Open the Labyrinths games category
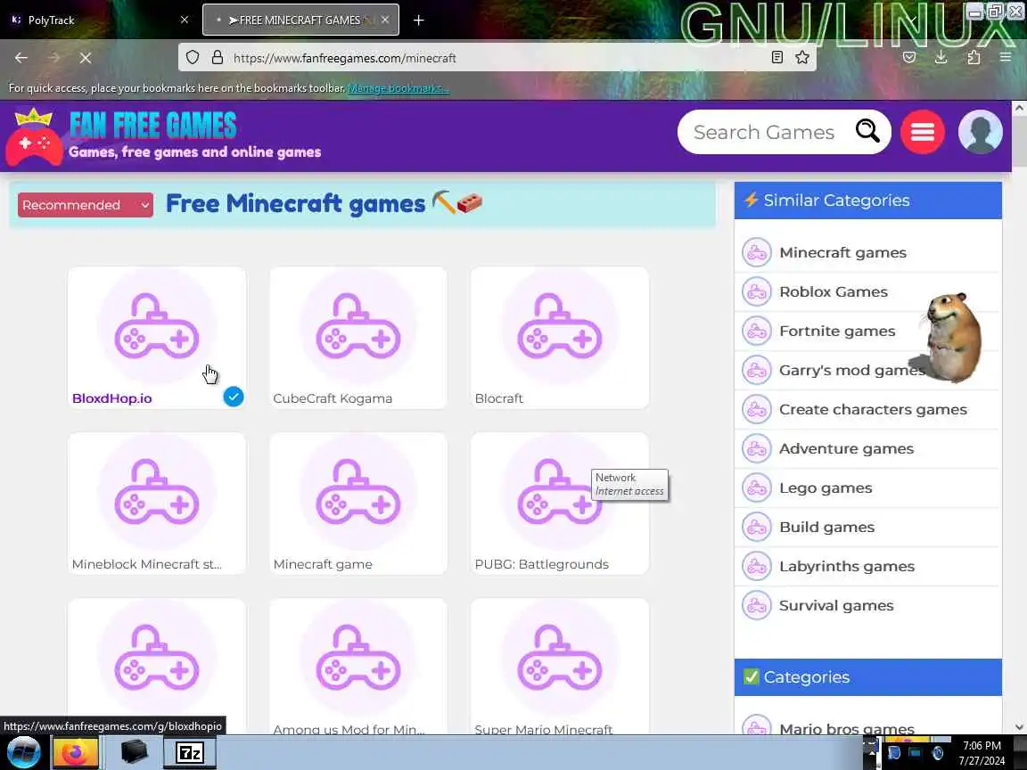 pos(846,567)
